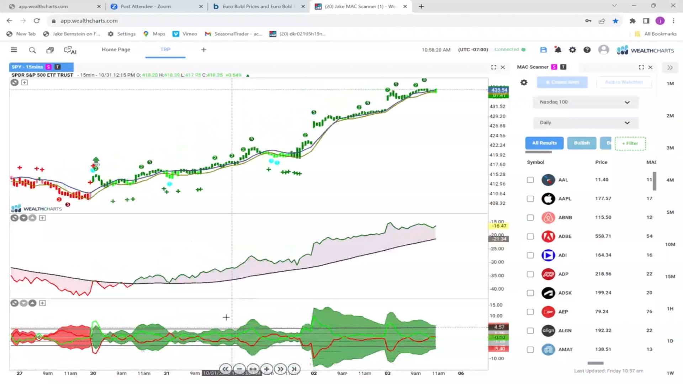Open the alerts bell icon
683x384 pixels.
[x=558, y=50]
